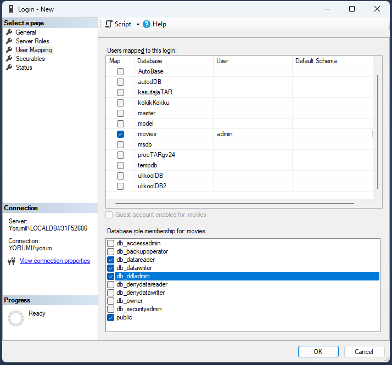Click the procTARgv24 database name
Image resolution: width=392 pixels, height=365 pixels.
(156, 155)
